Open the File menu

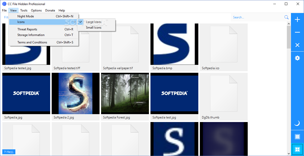pyautogui.click(x=4, y=10)
